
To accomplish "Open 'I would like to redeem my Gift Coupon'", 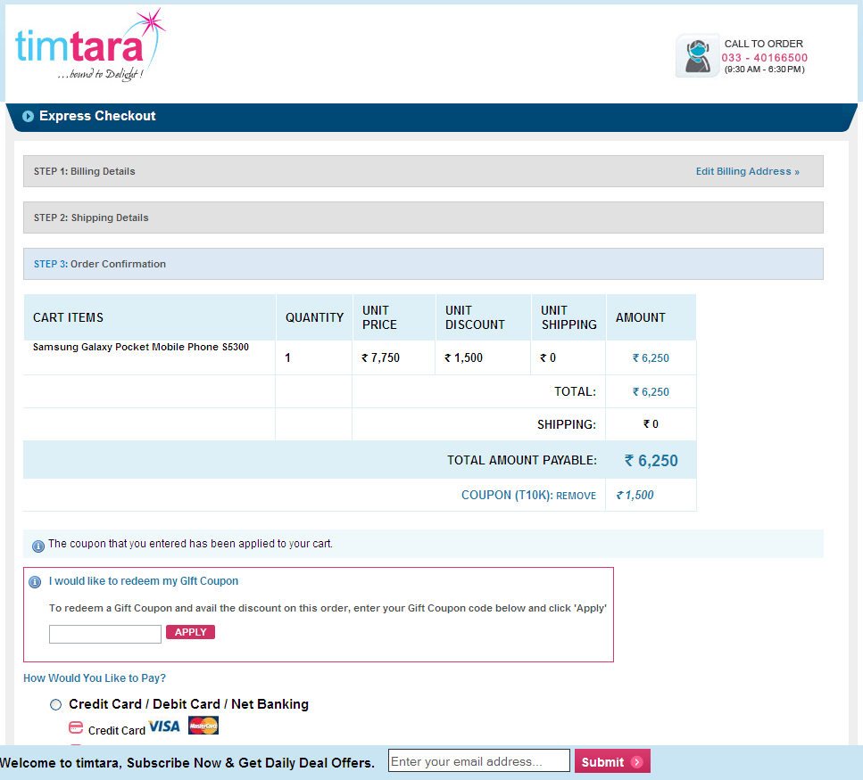I will 144,581.
